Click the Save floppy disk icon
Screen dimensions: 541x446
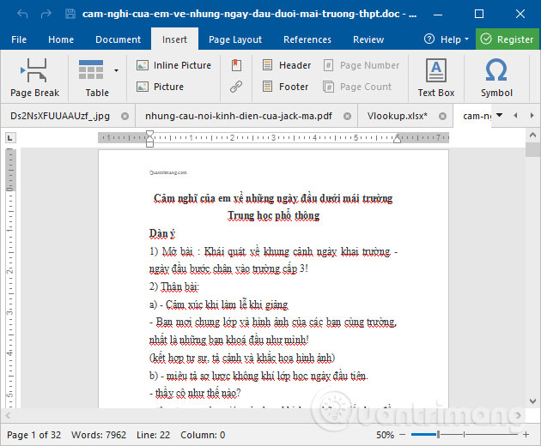coord(70,14)
